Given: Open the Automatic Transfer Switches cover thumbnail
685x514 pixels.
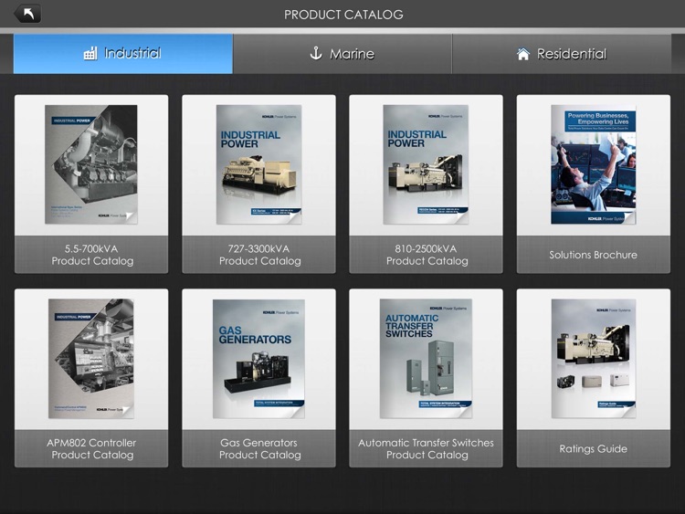Looking at the screenshot, I should tap(426, 359).
